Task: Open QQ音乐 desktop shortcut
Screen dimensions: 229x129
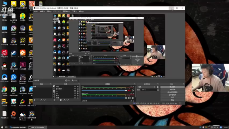Action: (23, 17)
